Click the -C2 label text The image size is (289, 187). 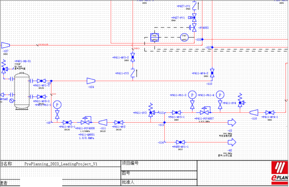click(230, 130)
